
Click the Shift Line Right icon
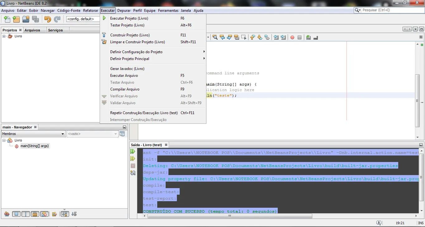coord(283,37)
